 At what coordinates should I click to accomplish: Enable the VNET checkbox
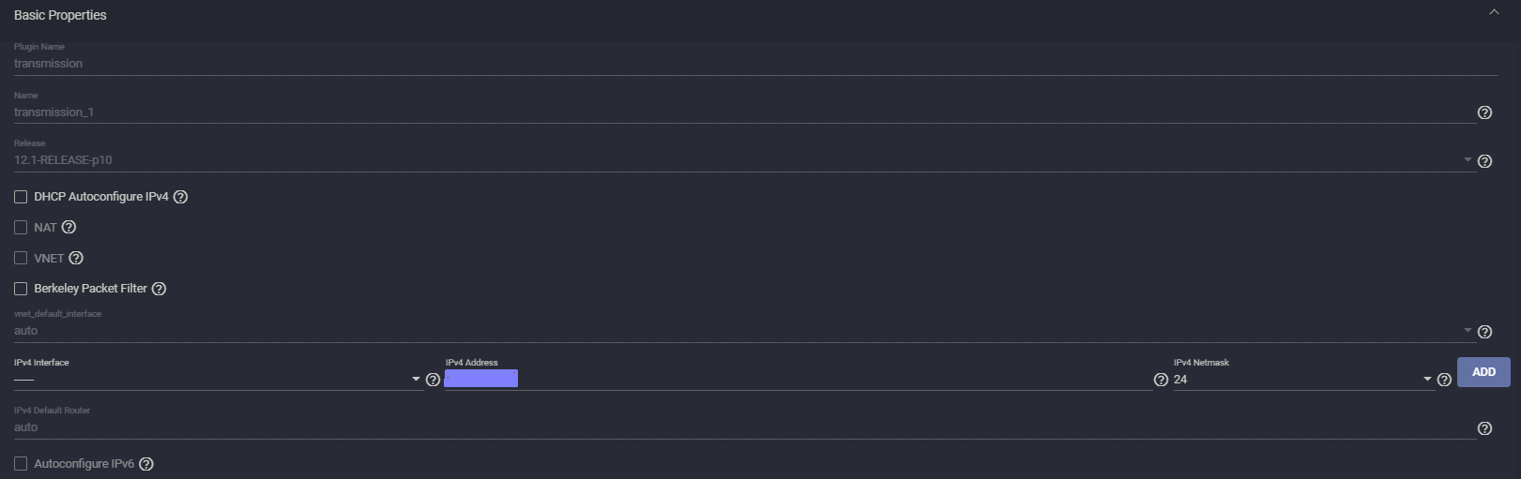tap(21, 258)
